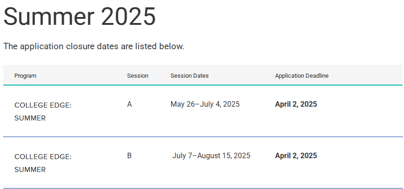Click the divider between Session A and B rows
Screen dimensions: 404x189
coord(203,137)
